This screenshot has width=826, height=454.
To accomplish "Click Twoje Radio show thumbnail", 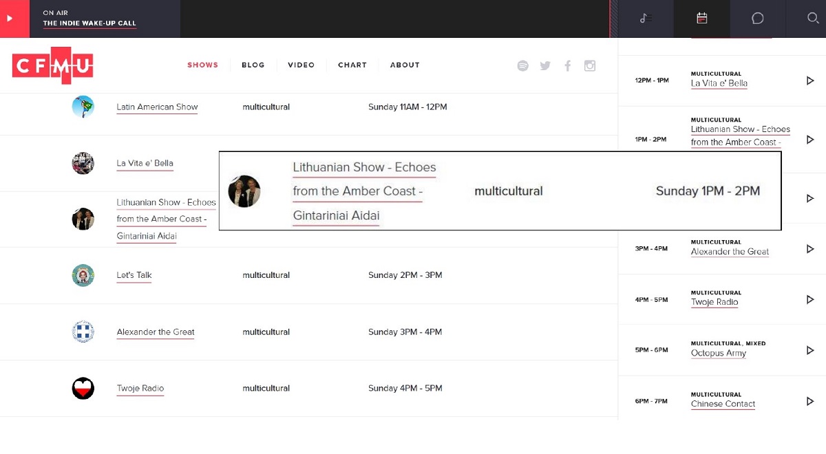I will pos(83,389).
